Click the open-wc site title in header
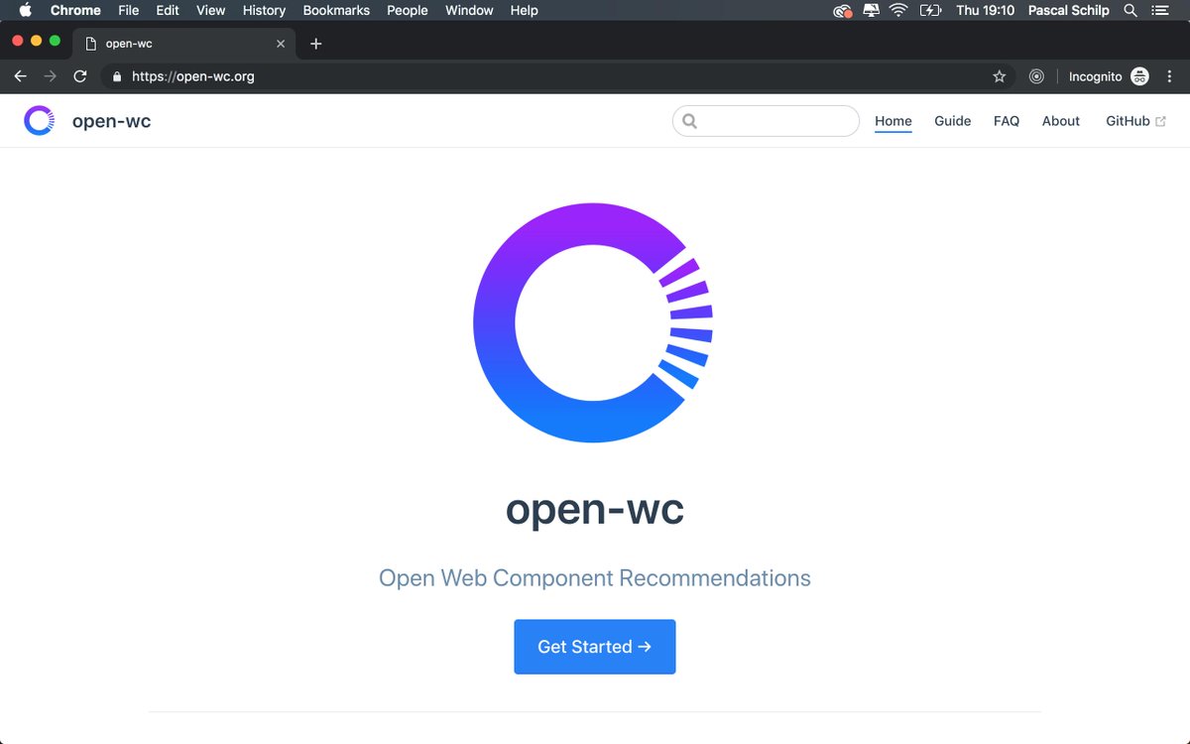The width and height of the screenshot is (1190, 744). click(111, 121)
